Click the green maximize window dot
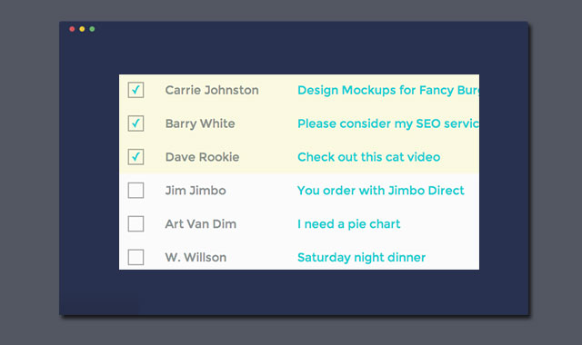 (x=92, y=29)
